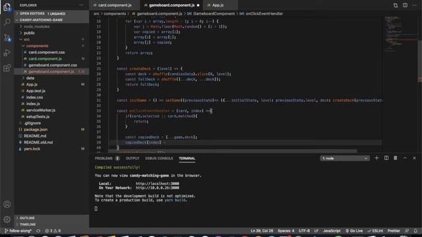Click onClickEventHandler in the breadcrumb
Viewport: 422px width, 237px height.
point(264,14)
